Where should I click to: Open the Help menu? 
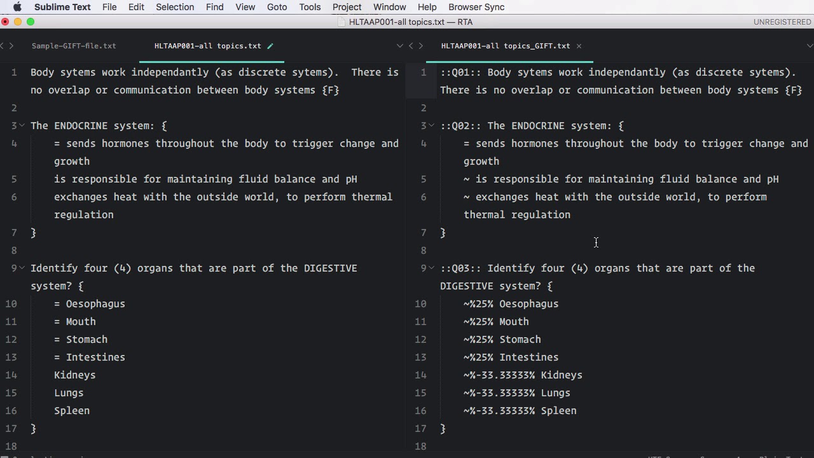pyautogui.click(x=427, y=7)
